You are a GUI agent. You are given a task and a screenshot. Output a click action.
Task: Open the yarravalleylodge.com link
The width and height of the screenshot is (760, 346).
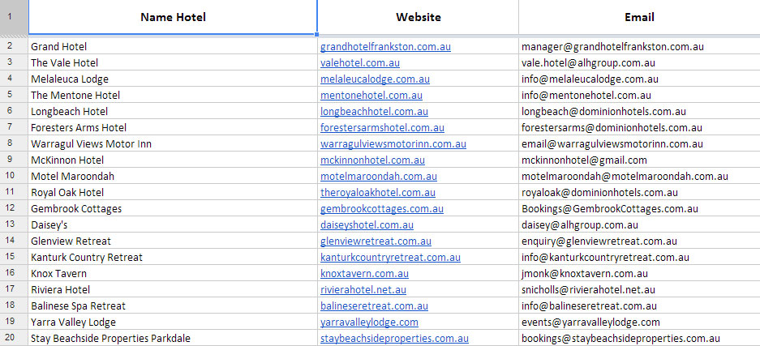pyautogui.click(x=369, y=323)
